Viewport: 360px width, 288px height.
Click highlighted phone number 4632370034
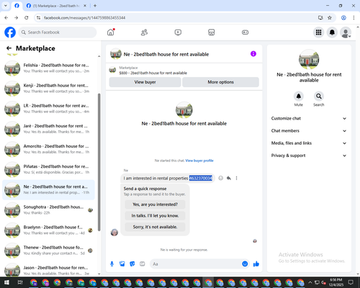[x=201, y=178]
